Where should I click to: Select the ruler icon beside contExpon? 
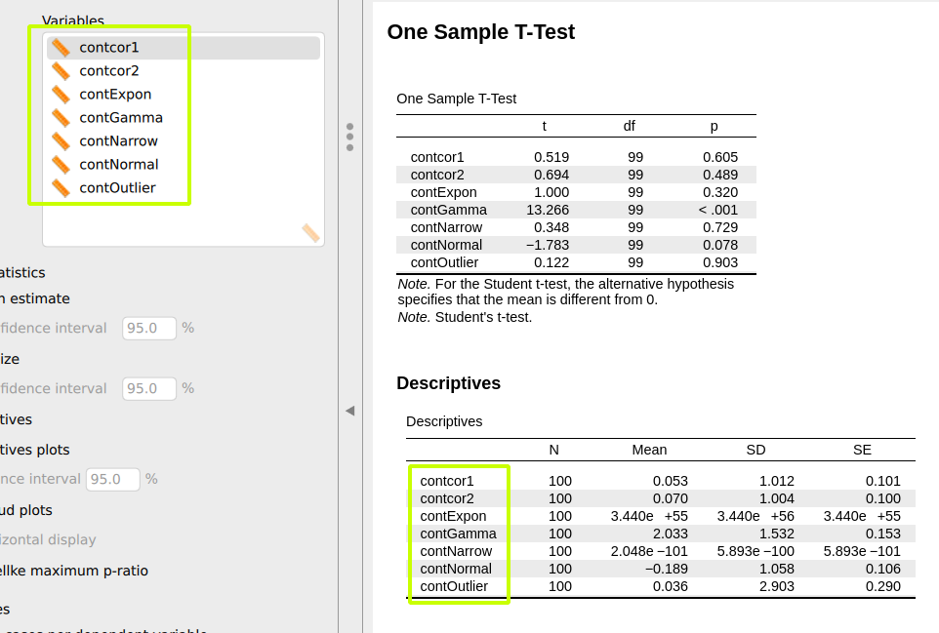coord(61,94)
